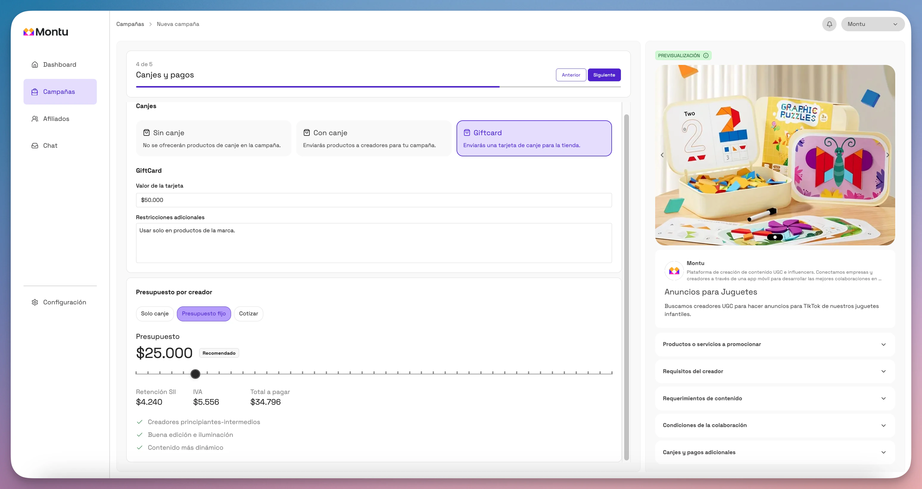Open notifications bell
Image resolution: width=922 pixels, height=489 pixels.
click(829, 24)
